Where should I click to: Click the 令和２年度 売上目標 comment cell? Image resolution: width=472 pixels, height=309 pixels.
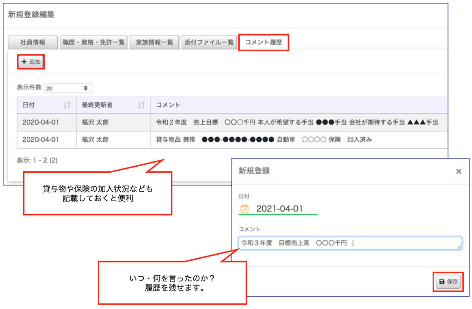point(297,122)
